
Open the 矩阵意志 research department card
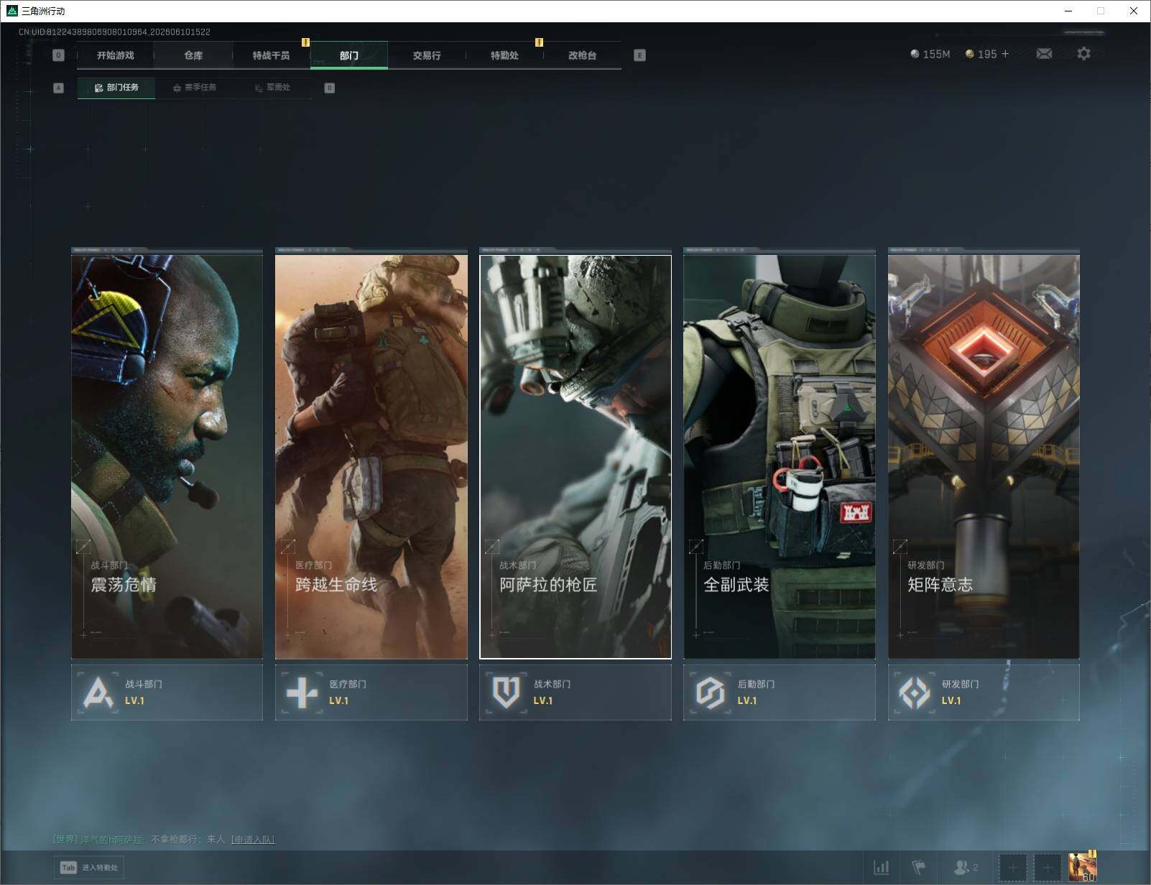(984, 456)
